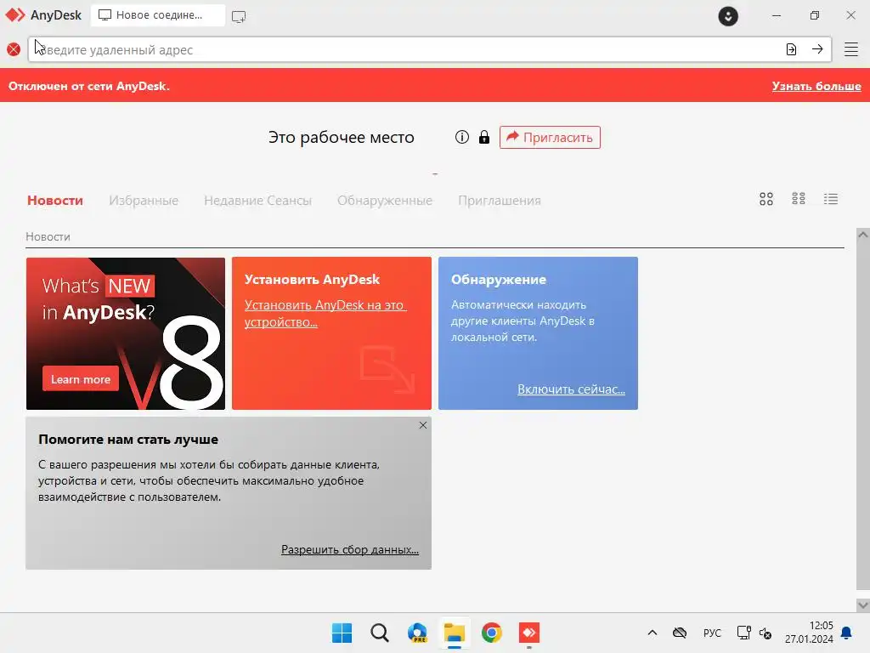Open the Недавние Сеансы tab
The height and width of the screenshot is (653, 870).
point(258,201)
